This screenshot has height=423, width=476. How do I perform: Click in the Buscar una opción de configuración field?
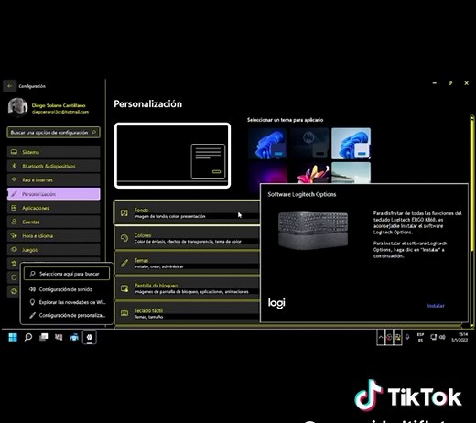[x=53, y=133]
